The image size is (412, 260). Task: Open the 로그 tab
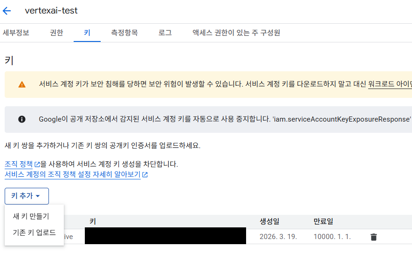tap(165, 33)
